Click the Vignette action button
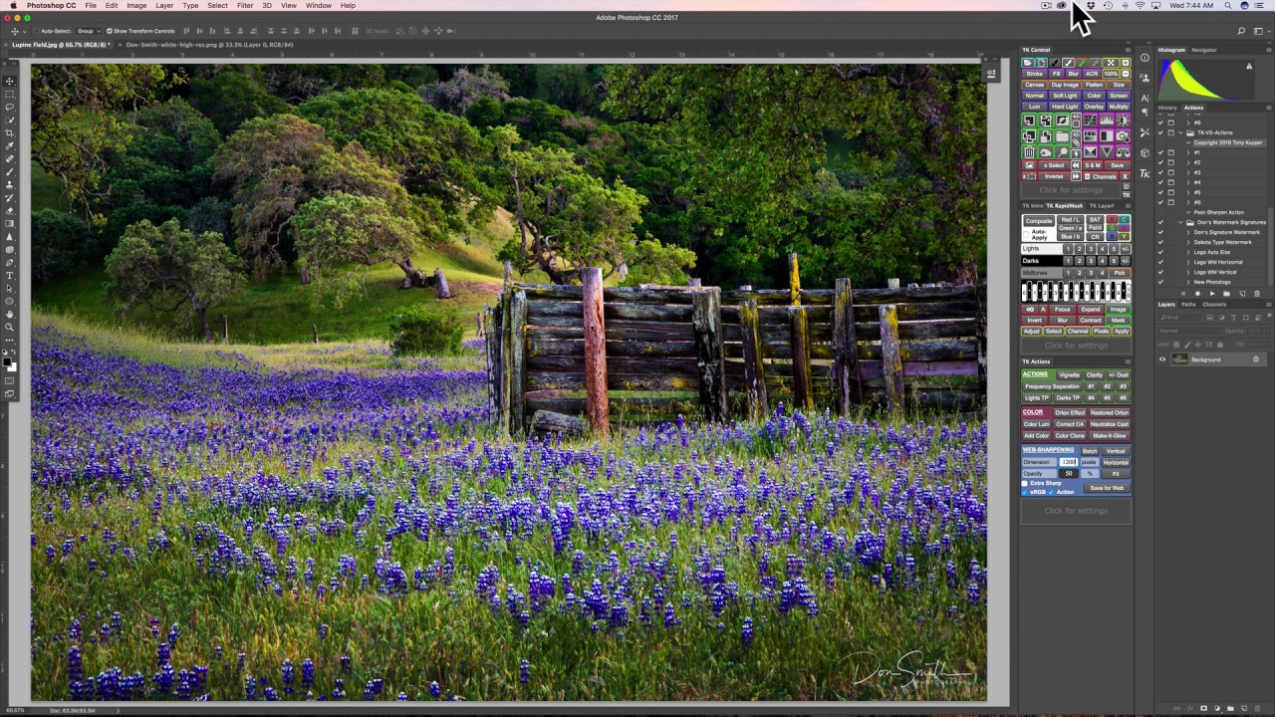Screen dimensions: 1275x717 pyautogui.click(x=1069, y=374)
